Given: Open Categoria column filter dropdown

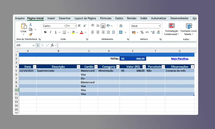Looking at the screenshot, I should (118, 67).
